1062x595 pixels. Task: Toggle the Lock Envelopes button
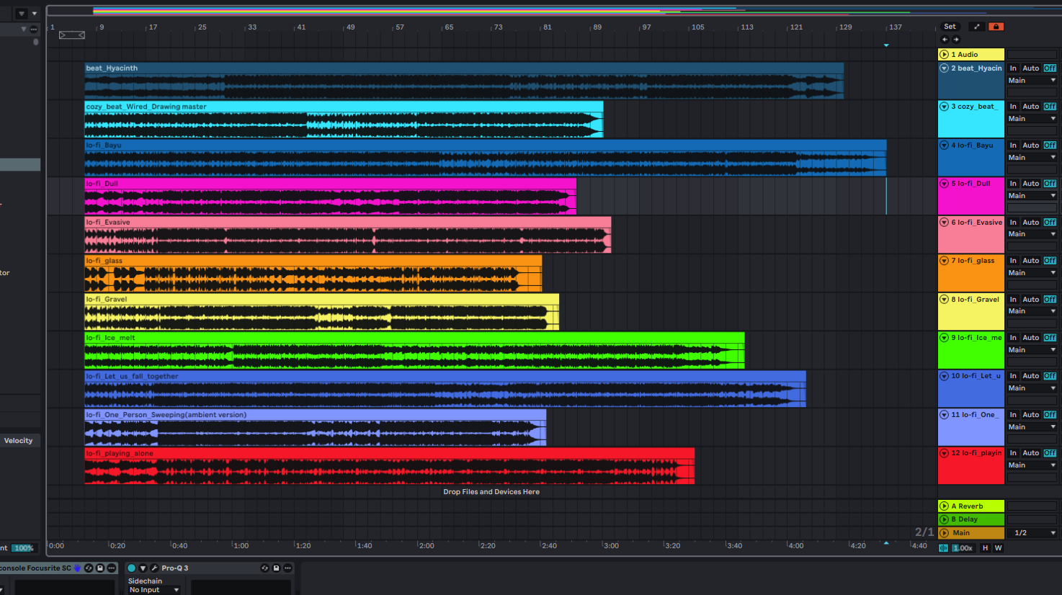click(x=996, y=27)
